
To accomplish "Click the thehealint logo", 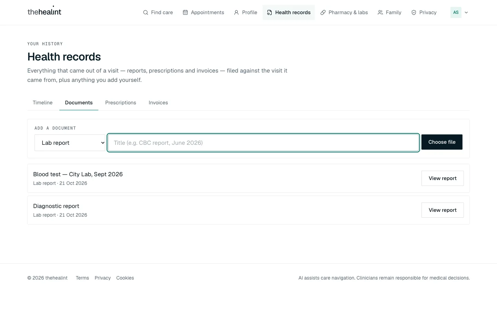I will point(44,12).
